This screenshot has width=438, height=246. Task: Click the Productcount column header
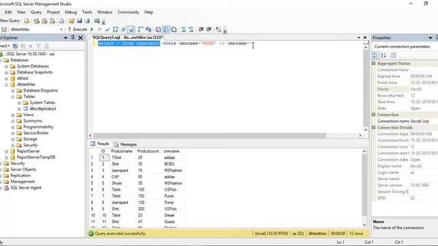pos(148,151)
